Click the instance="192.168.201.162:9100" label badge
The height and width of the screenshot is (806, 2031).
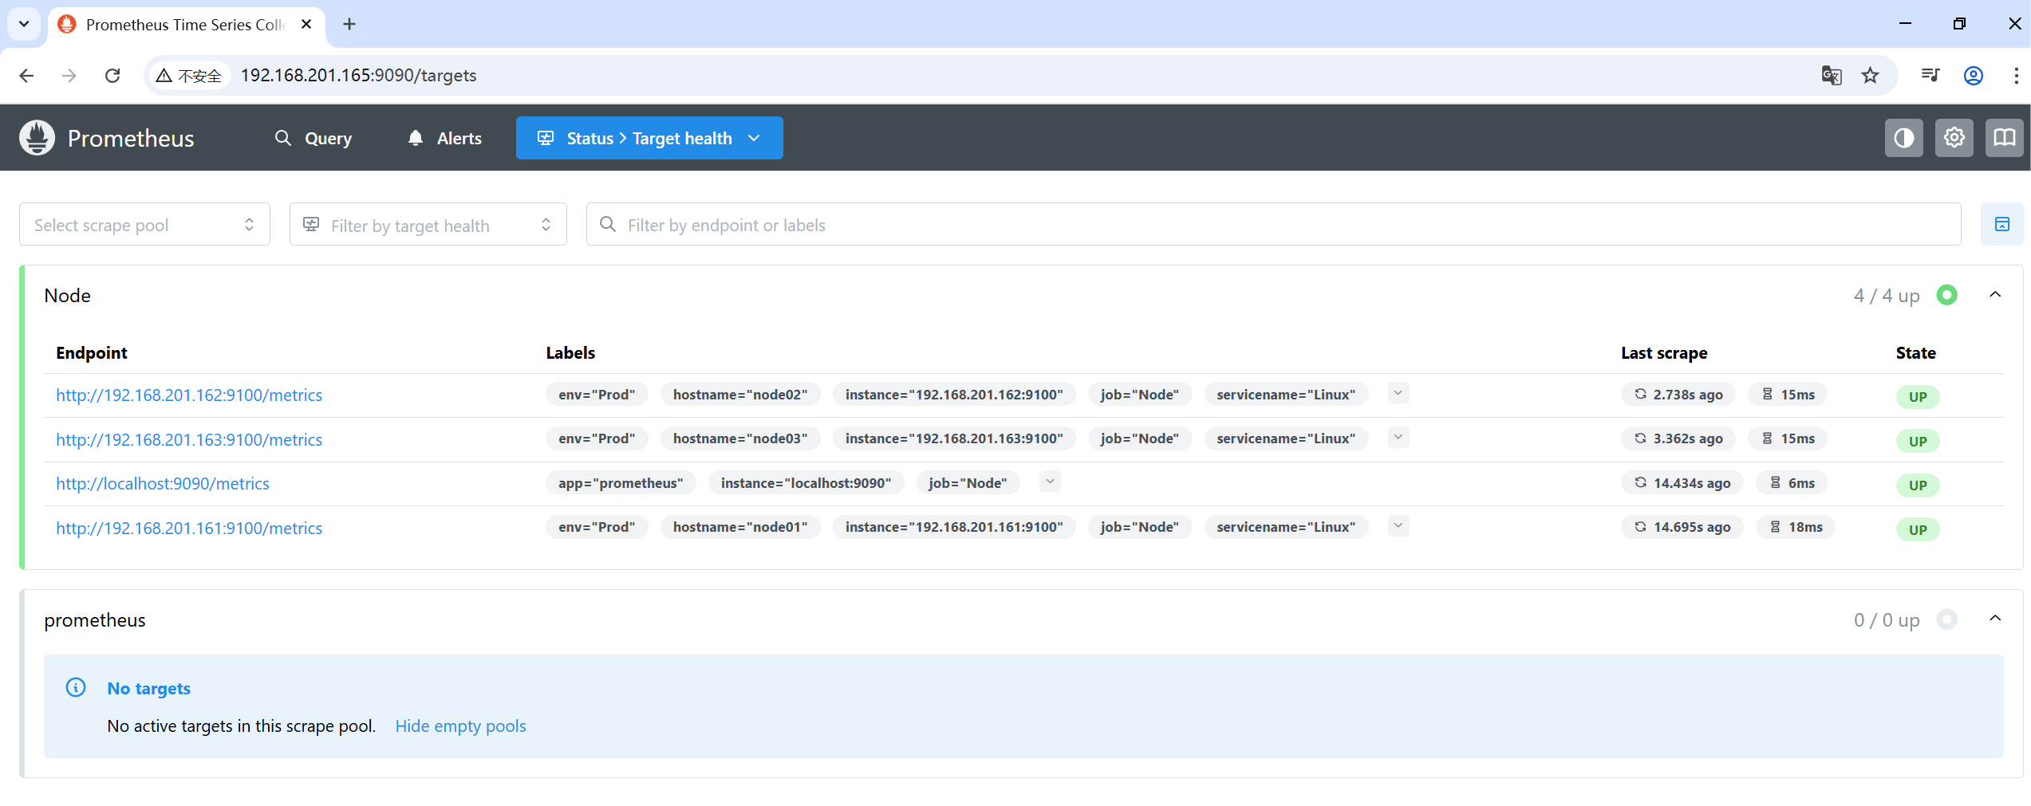[954, 395]
